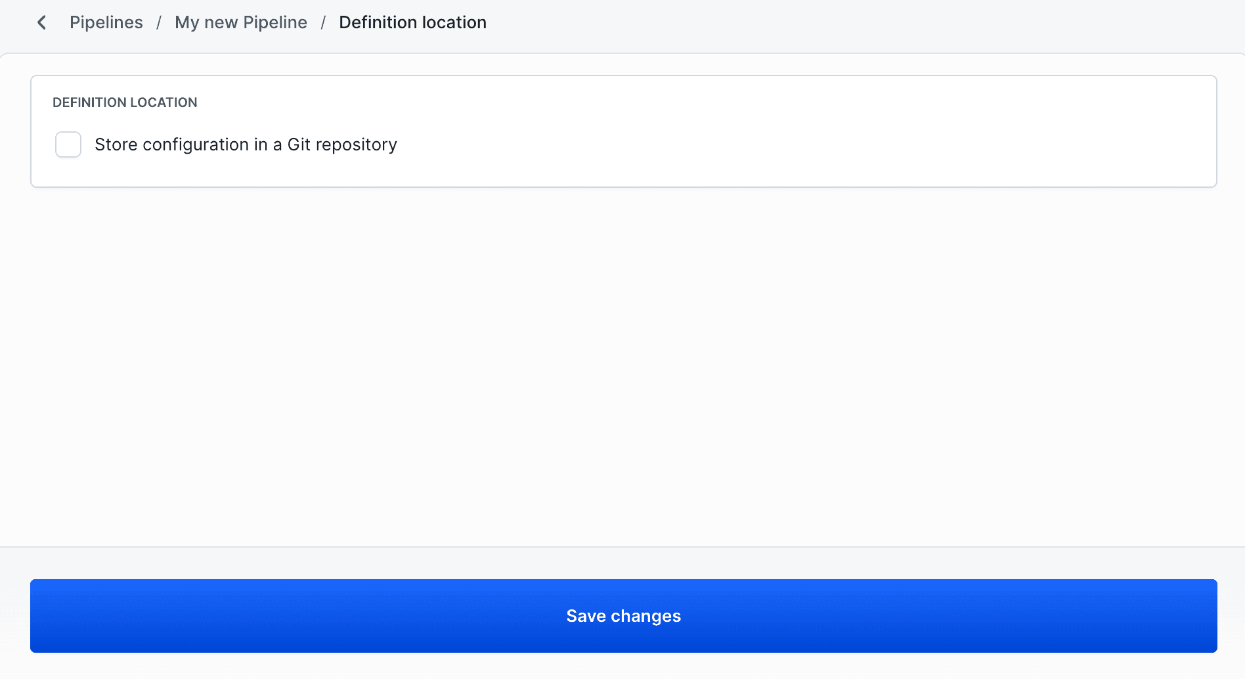Select the left-pointing navigation arrow

click(41, 22)
